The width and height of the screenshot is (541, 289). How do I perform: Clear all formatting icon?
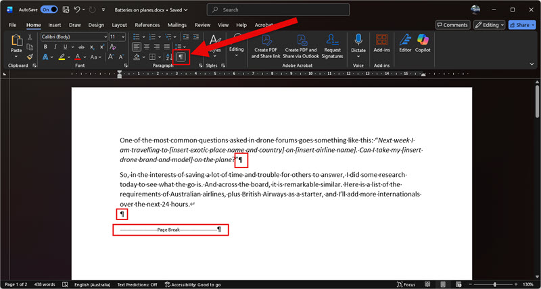pyautogui.click(x=112, y=47)
